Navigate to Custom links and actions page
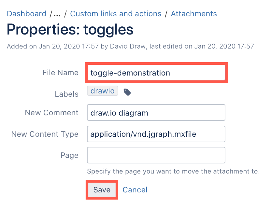 pyautogui.click(x=116, y=14)
